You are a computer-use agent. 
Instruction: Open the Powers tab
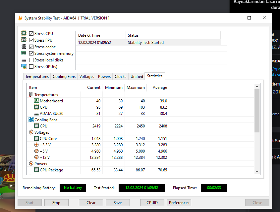pos(104,77)
